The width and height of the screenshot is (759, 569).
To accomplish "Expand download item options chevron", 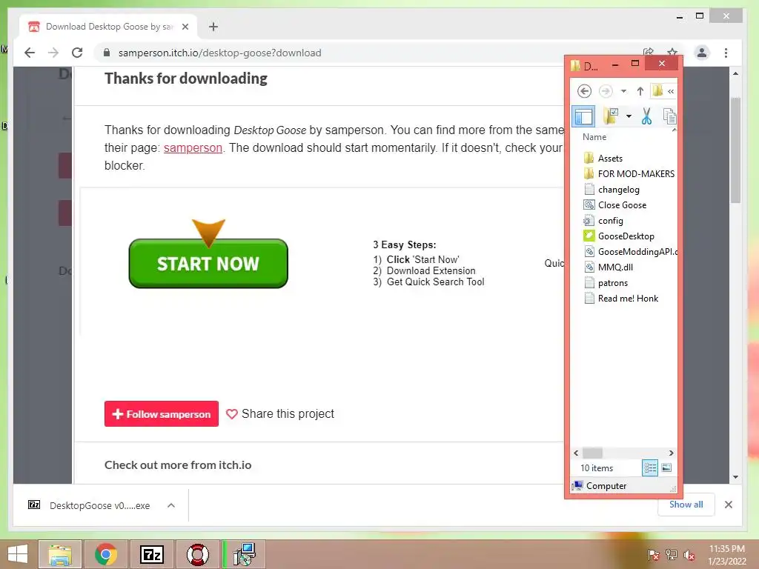I will (x=171, y=505).
